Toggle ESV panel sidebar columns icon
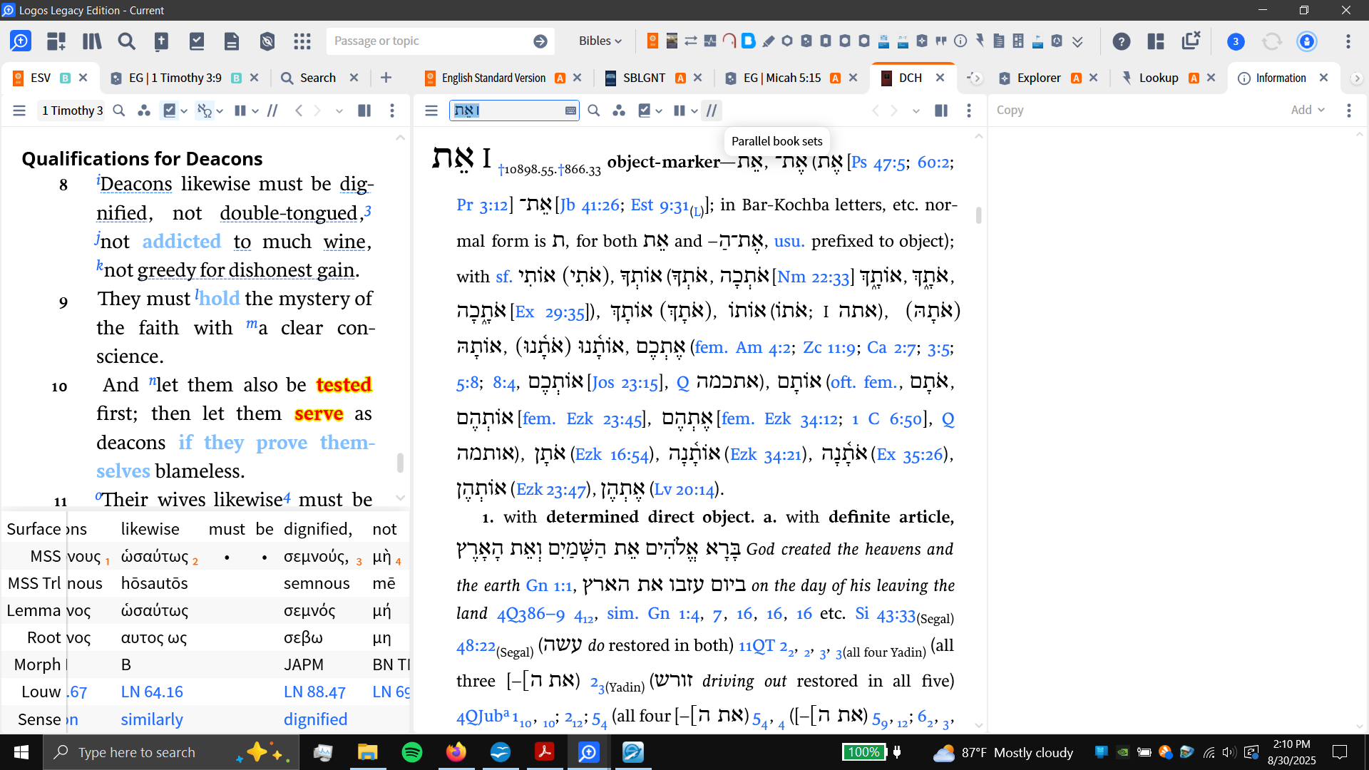The width and height of the screenshot is (1369, 770). coord(364,111)
